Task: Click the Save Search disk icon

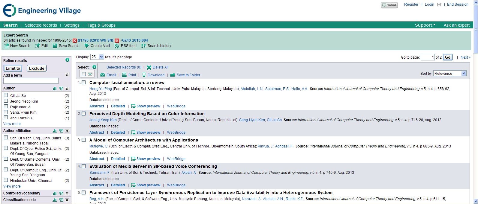Action: click(55, 46)
